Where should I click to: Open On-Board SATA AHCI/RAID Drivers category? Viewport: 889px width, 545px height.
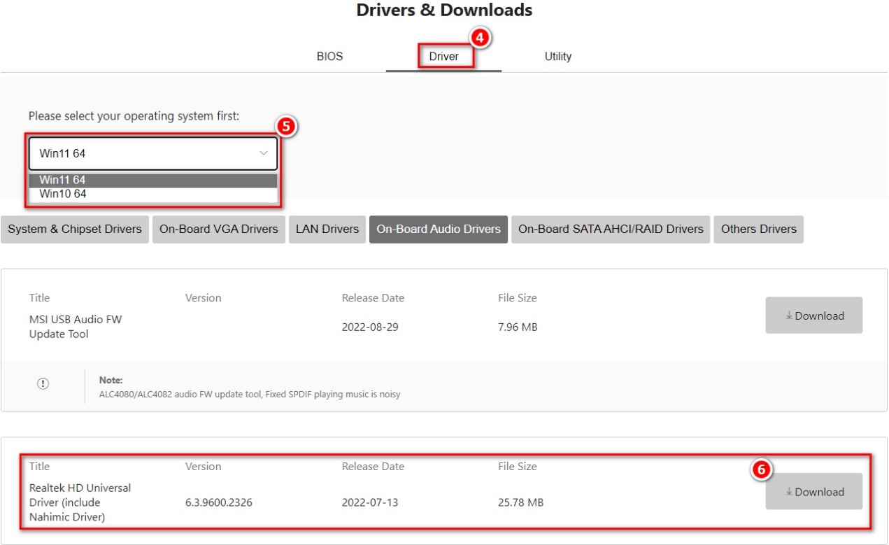pos(611,229)
